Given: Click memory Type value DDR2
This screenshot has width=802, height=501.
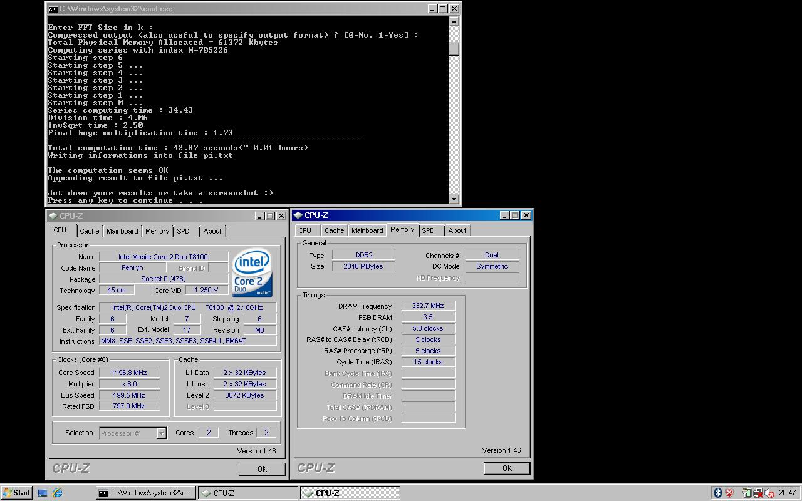Looking at the screenshot, I should coord(363,255).
